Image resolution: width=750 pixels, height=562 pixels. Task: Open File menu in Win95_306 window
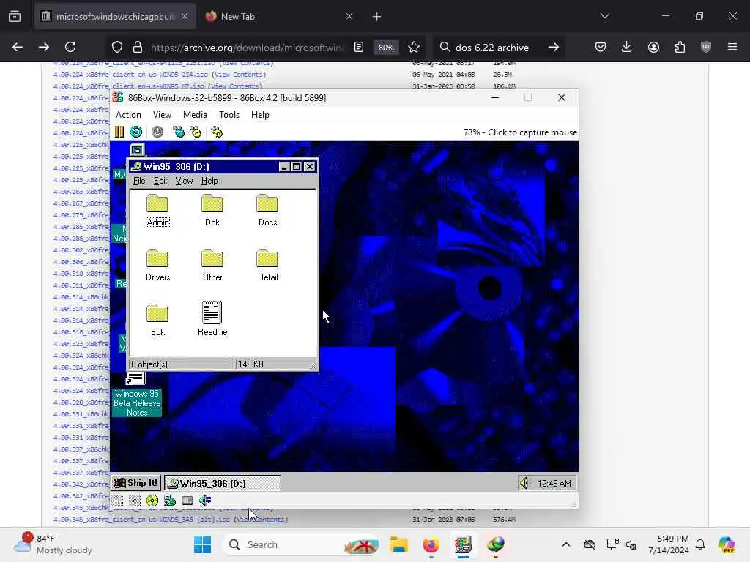pyautogui.click(x=139, y=181)
